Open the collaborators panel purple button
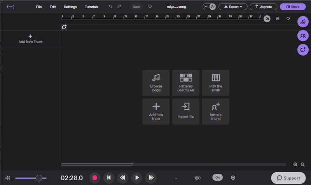311x185 pixels. point(303,36)
